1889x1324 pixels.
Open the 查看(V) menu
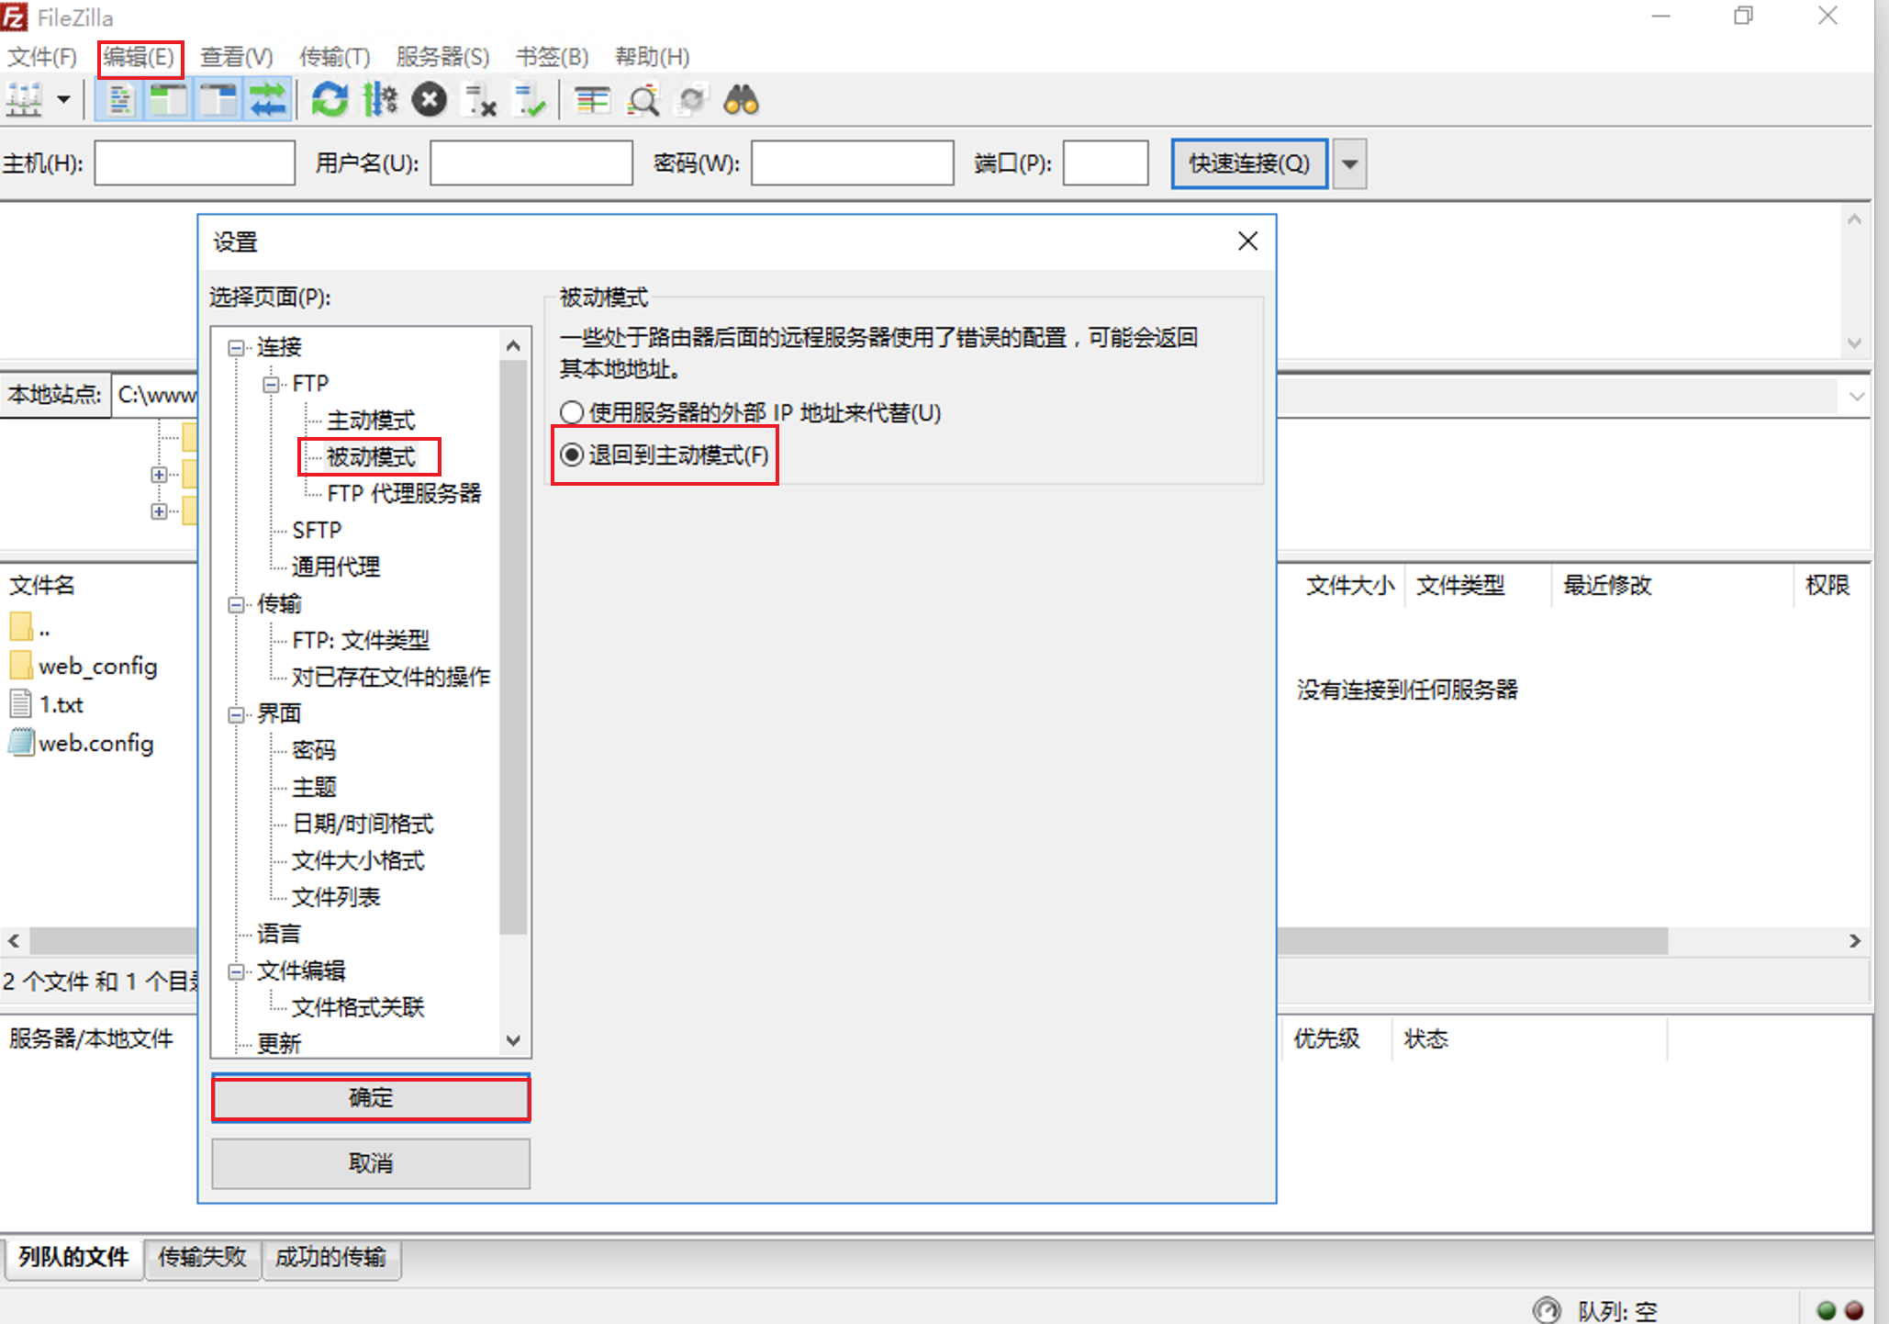coord(237,57)
